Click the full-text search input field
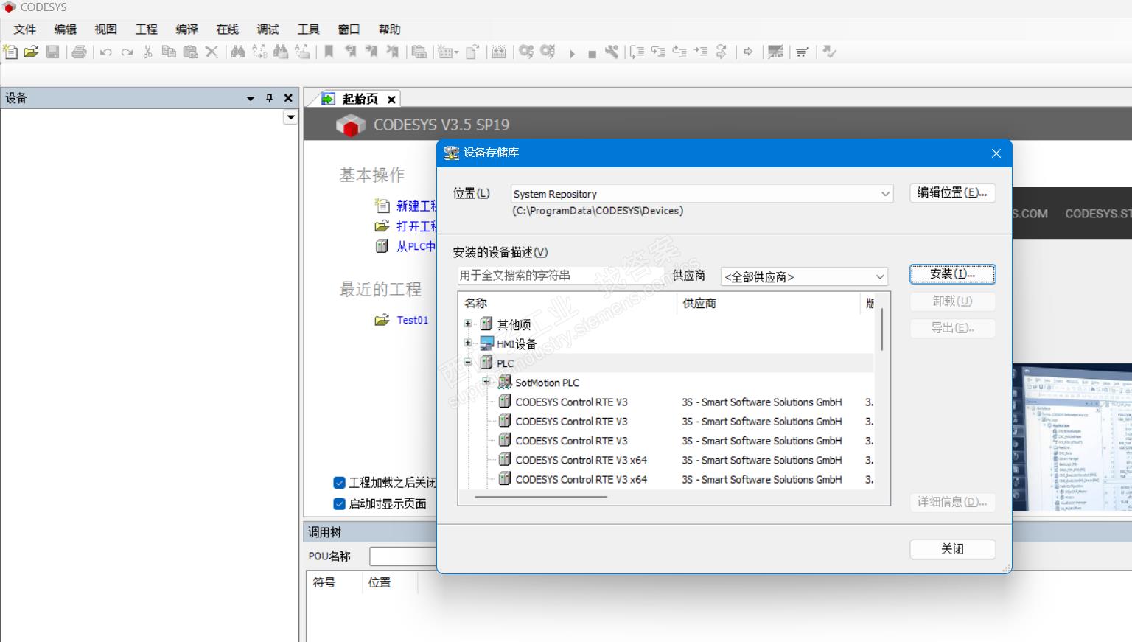Viewport: 1132px width, 642px height. click(561, 276)
